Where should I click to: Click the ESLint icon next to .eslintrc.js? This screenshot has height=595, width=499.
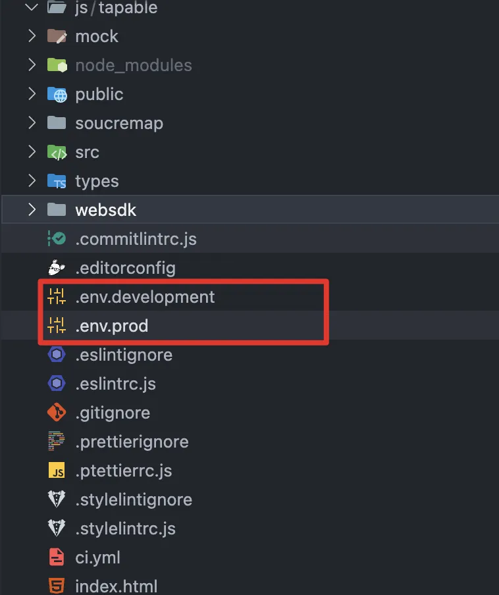tap(57, 384)
